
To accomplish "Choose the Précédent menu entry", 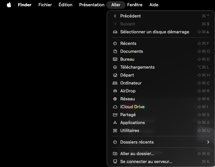I will (x=161, y=16).
